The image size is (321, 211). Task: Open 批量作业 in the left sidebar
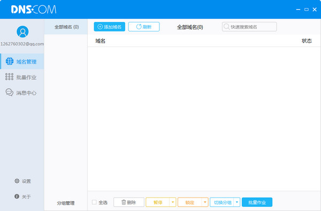[x=22, y=77]
